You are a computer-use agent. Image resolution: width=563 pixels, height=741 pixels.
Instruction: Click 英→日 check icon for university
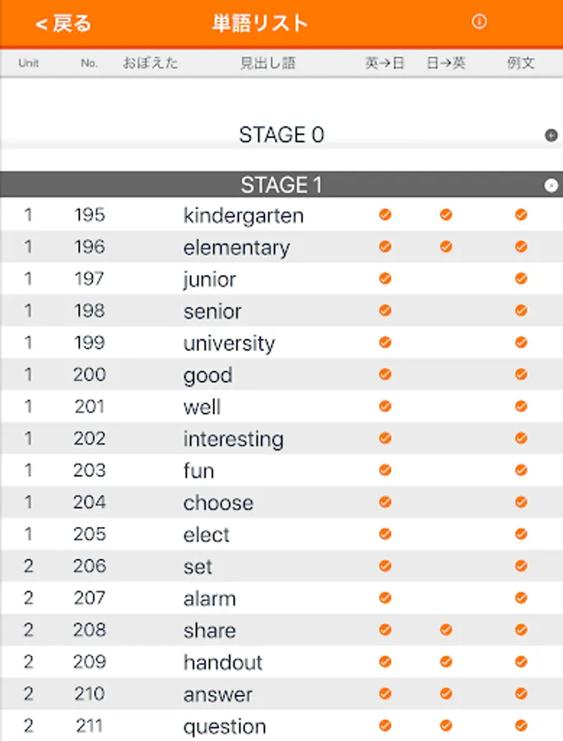(x=385, y=343)
